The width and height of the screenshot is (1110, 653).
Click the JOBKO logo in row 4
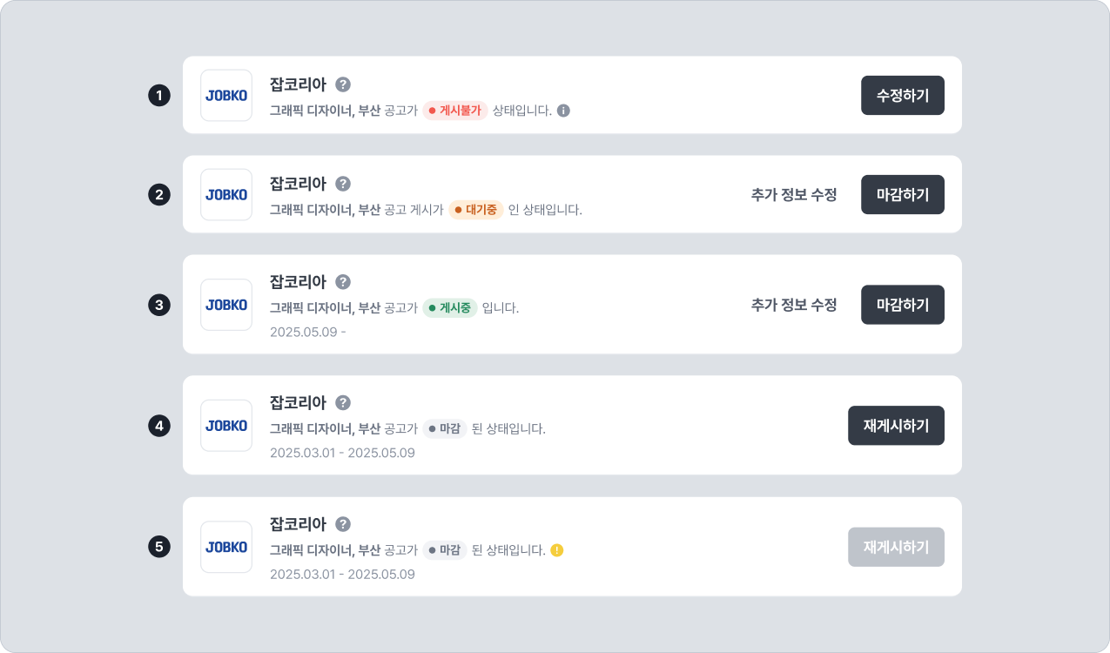(x=226, y=426)
